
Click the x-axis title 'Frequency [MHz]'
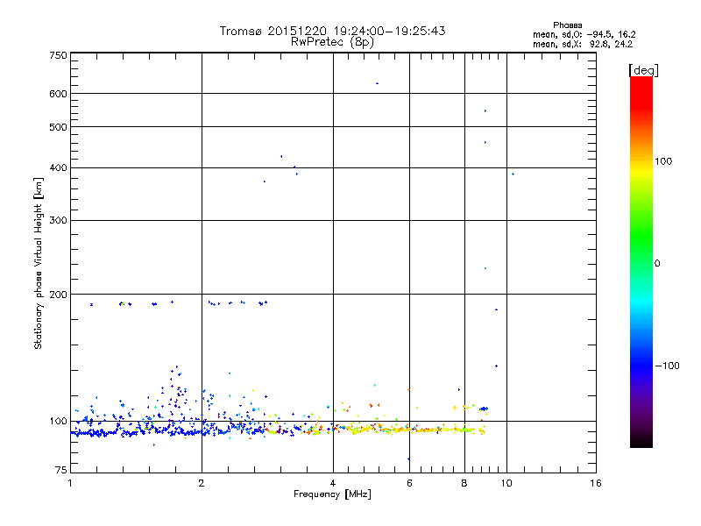coord(332,494)
